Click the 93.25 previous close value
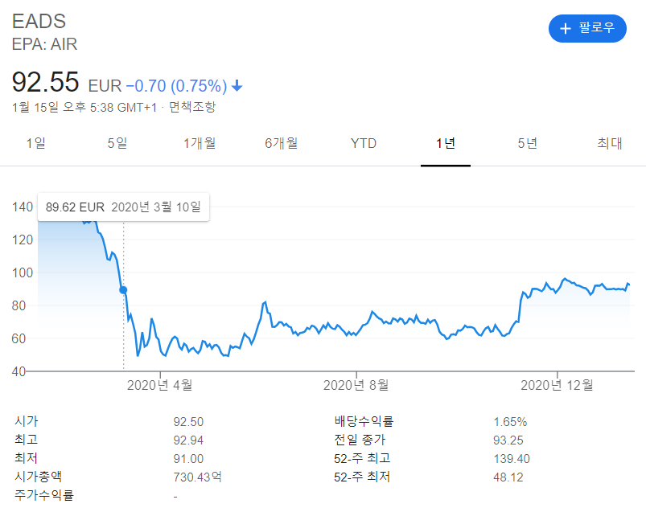The height and width of the screenshot is (512, 646). coord(508,440)
